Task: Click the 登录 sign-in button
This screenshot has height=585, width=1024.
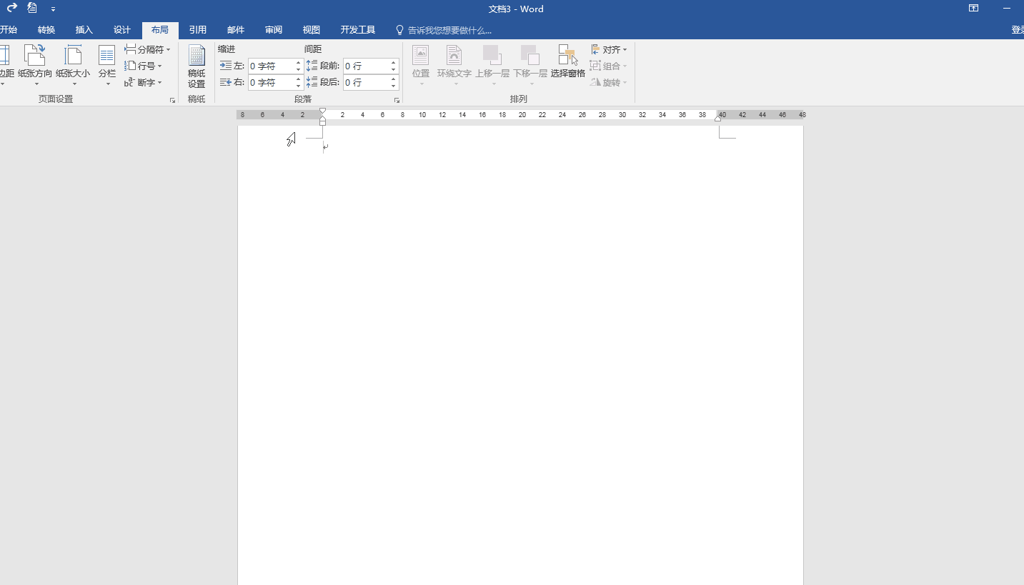Action: pos(1017,30)
